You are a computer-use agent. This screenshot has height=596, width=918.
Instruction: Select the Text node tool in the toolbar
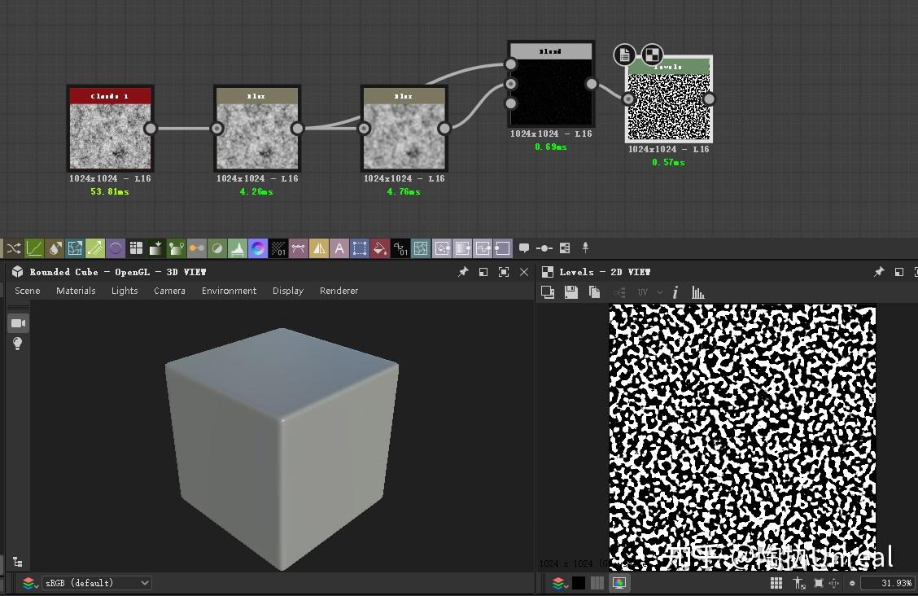pyautogui.click(x=339, y=248)
